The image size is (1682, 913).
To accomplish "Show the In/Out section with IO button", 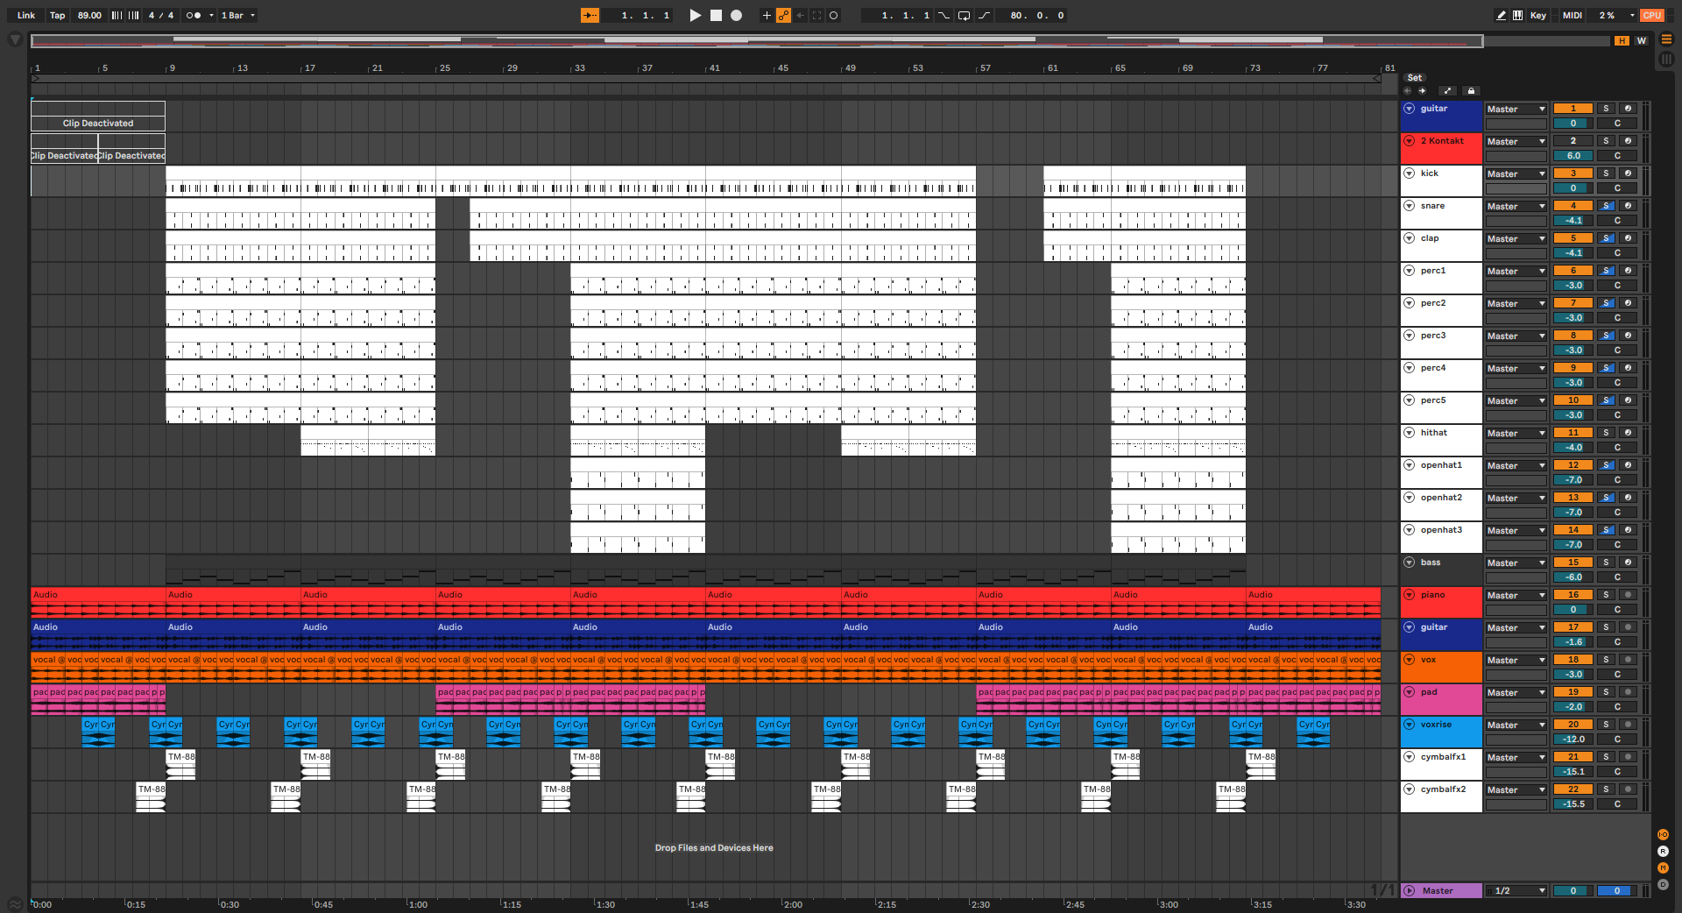I will click(x=1663, y=834).
